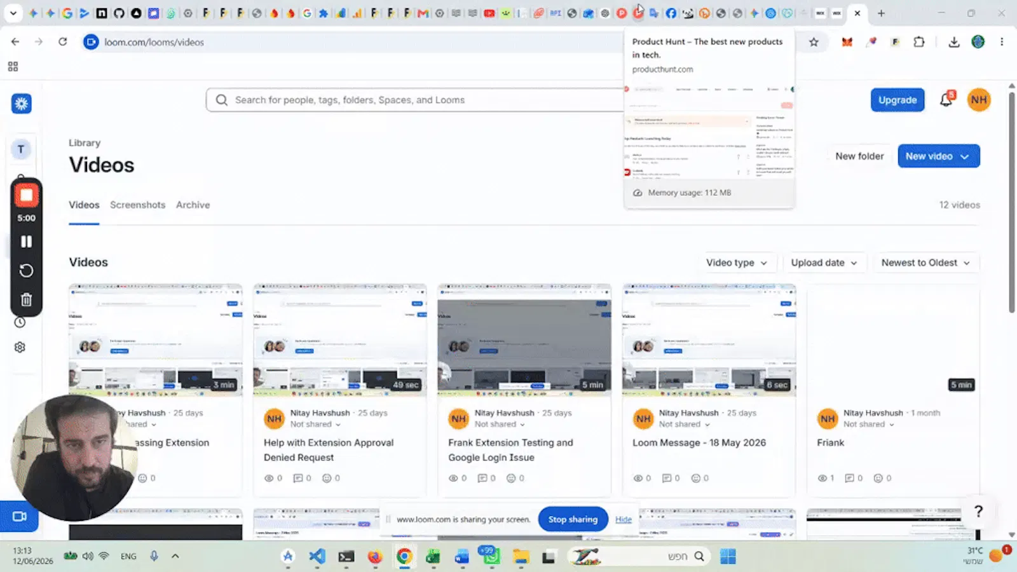Open Visual Studio Code from taskbar
The image size is (1017, 572).
point(317,557)
